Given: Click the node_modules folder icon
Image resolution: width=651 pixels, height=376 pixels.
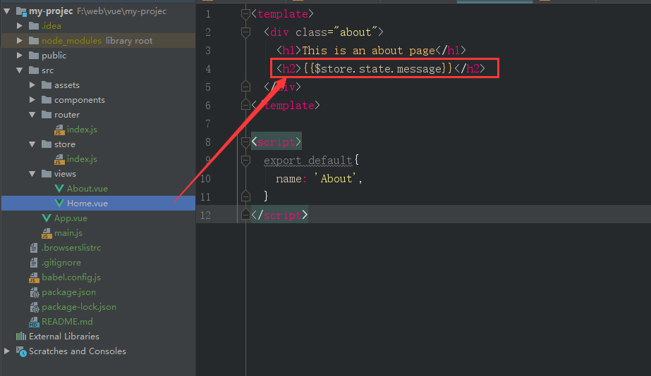Looking at the screenshot, I should [x=34, y=41].
